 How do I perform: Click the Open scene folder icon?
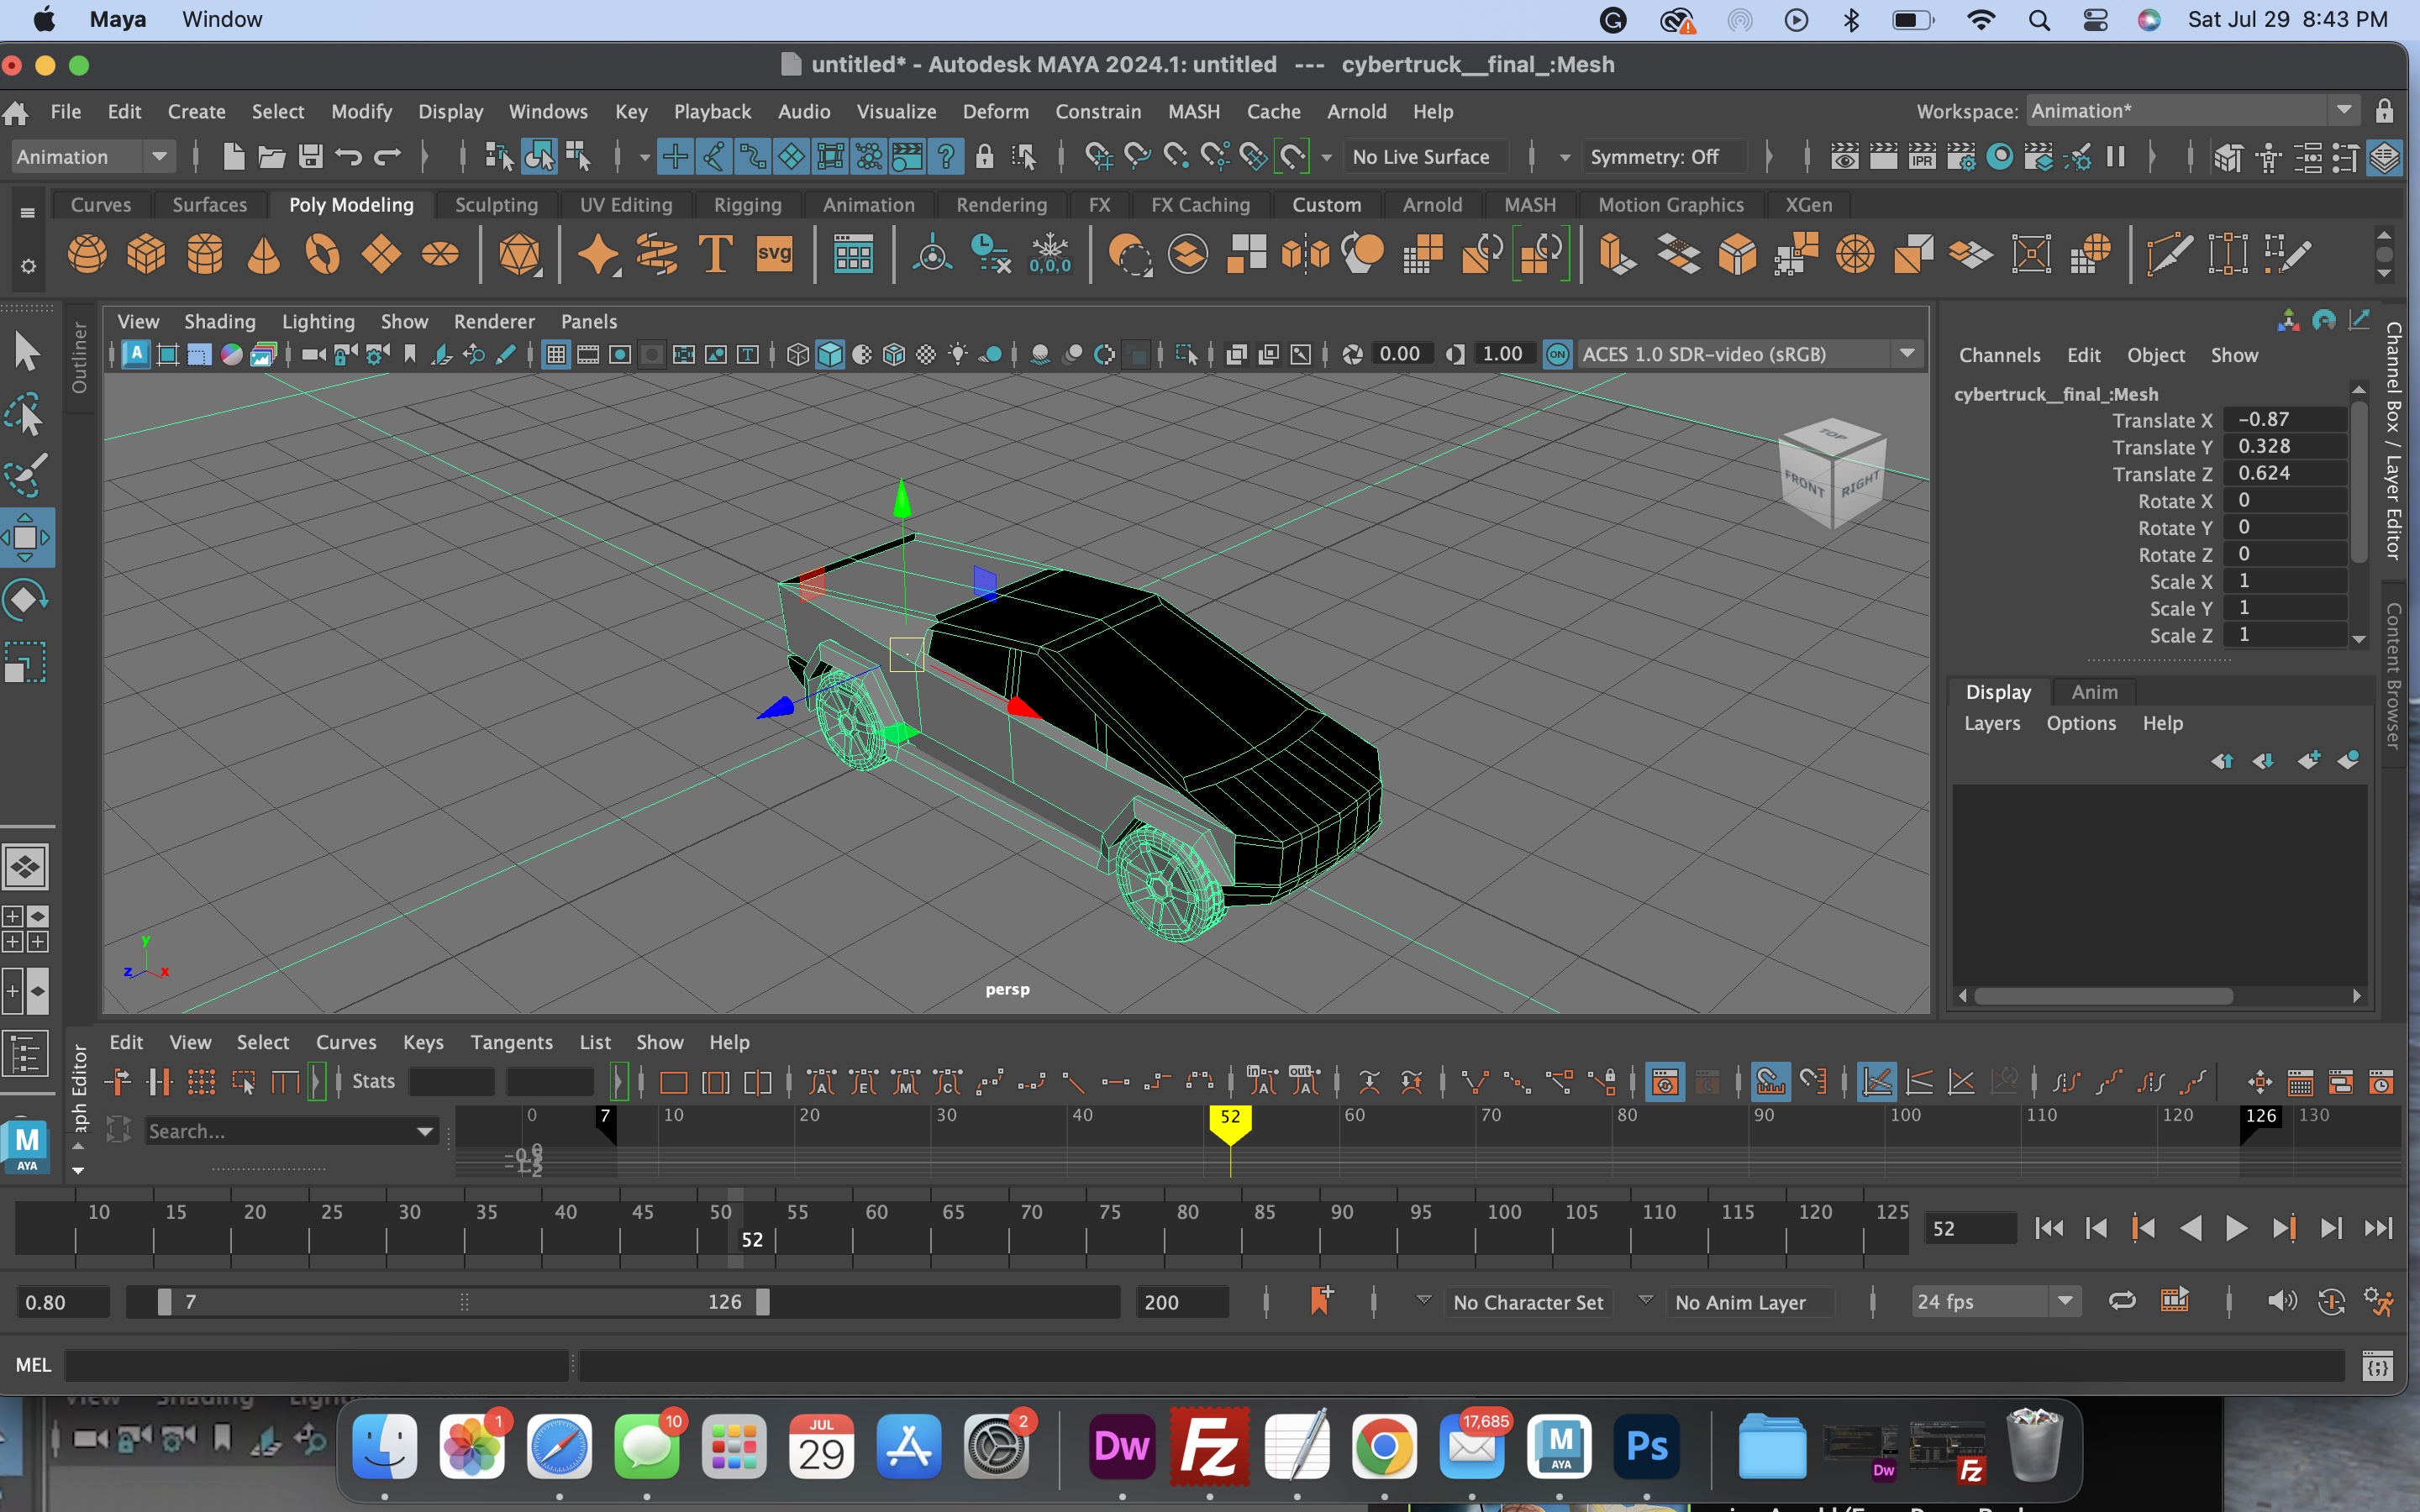tap(271, 156)
